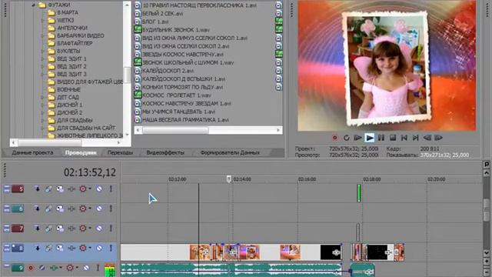The height and width of the screenshot is (277, 492).
Task: Open the Формирователи Данных tab
Action: [230, 152]
